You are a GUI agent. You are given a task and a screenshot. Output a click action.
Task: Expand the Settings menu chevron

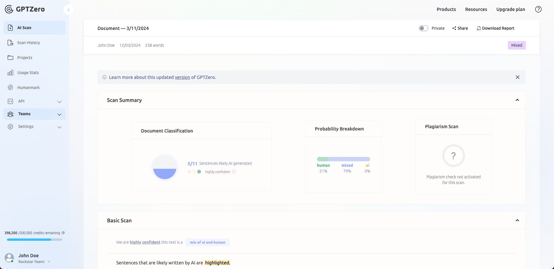coord(59,127)
